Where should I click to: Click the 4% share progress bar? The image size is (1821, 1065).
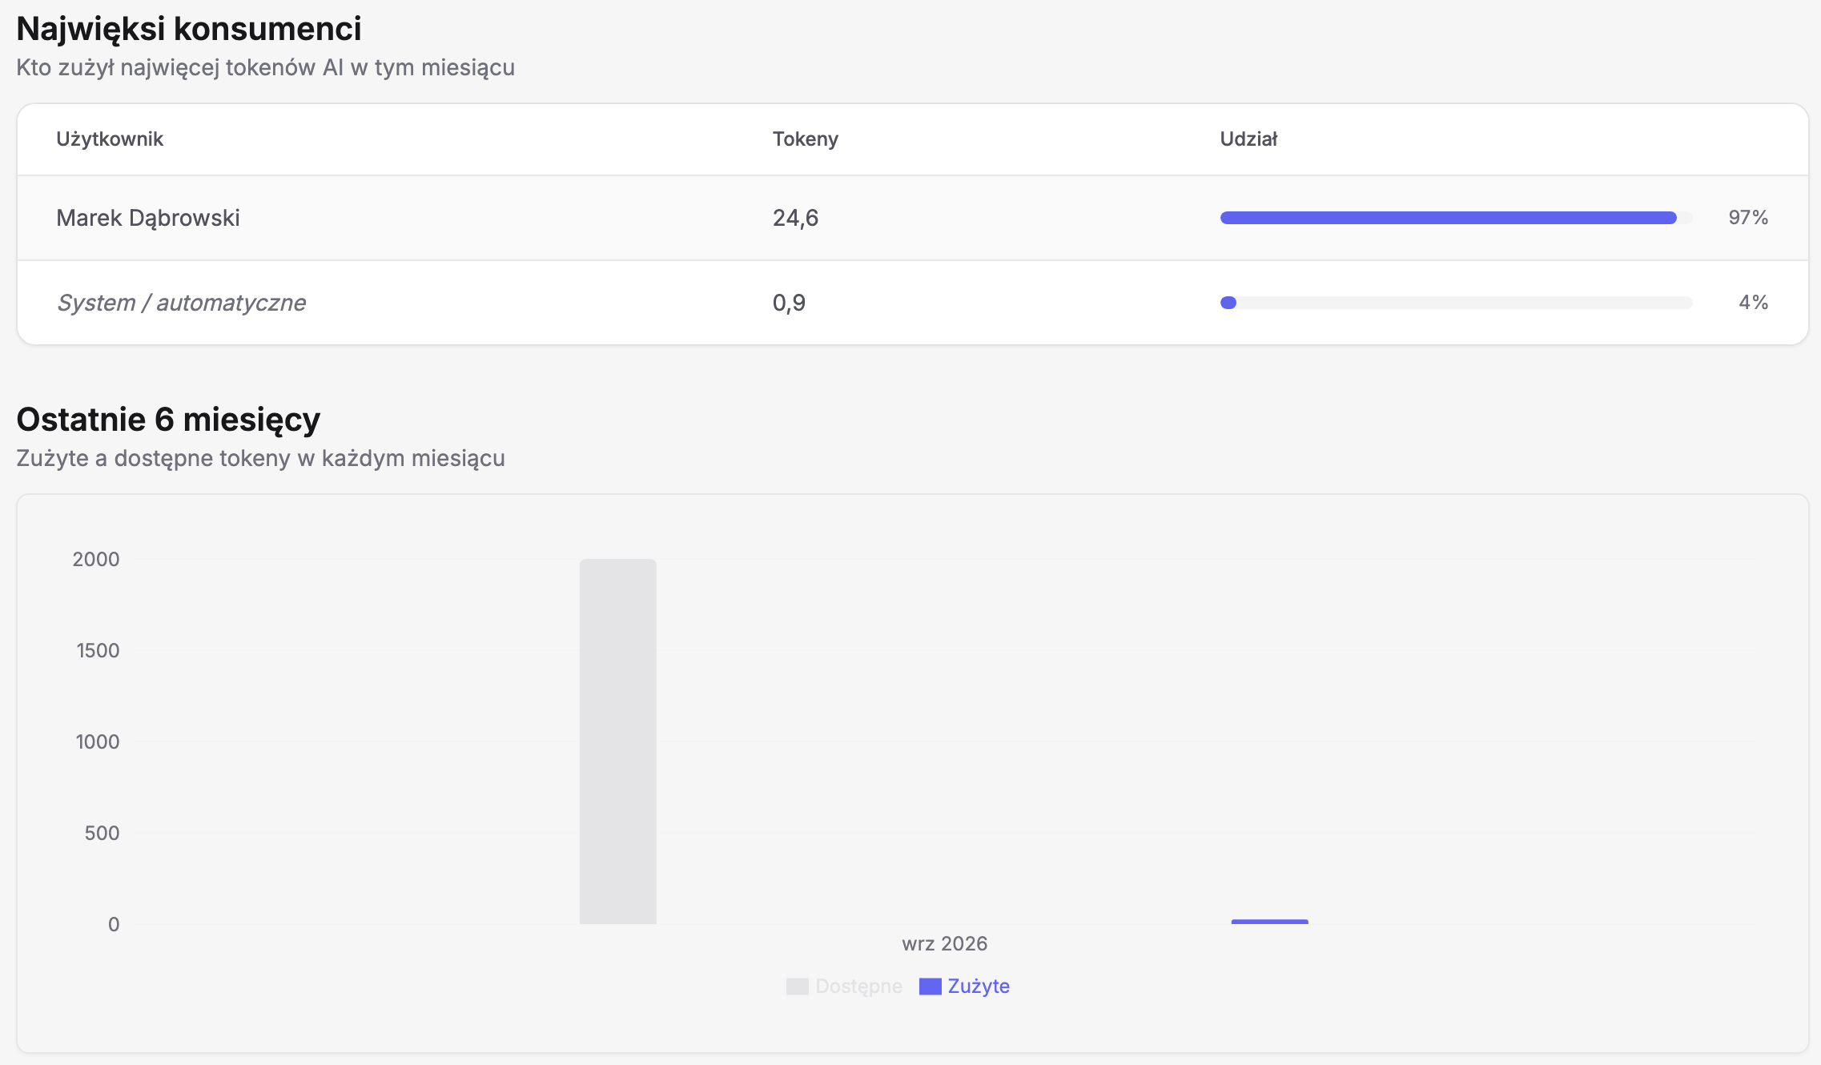click(x=1457, y=303)
